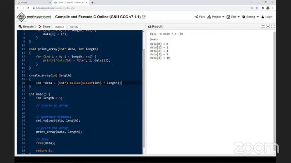Open the browser extensions puzzle icon

click(x=263, y=8)
